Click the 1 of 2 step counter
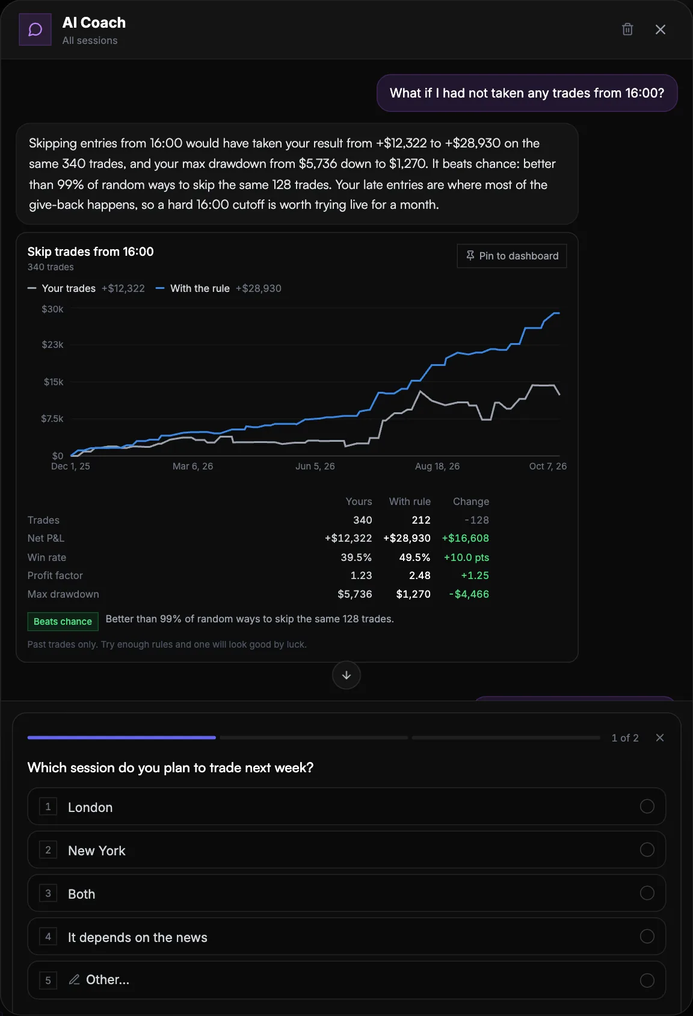Viewport: 693px width, 1016px height. pyautogui.click(x=625, y=738)
